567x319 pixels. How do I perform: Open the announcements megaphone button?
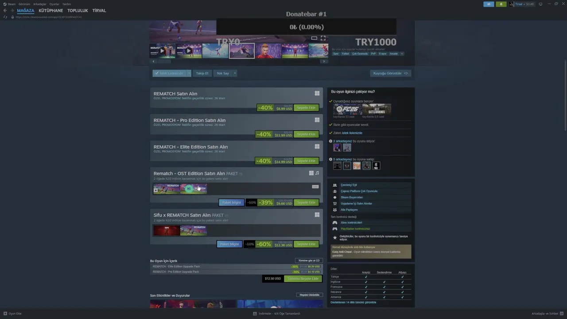489,4
